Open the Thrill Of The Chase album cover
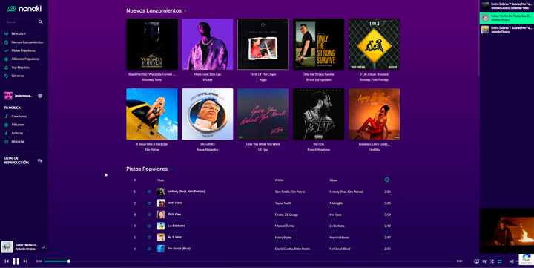534x268 pixels. coord(263,45)
